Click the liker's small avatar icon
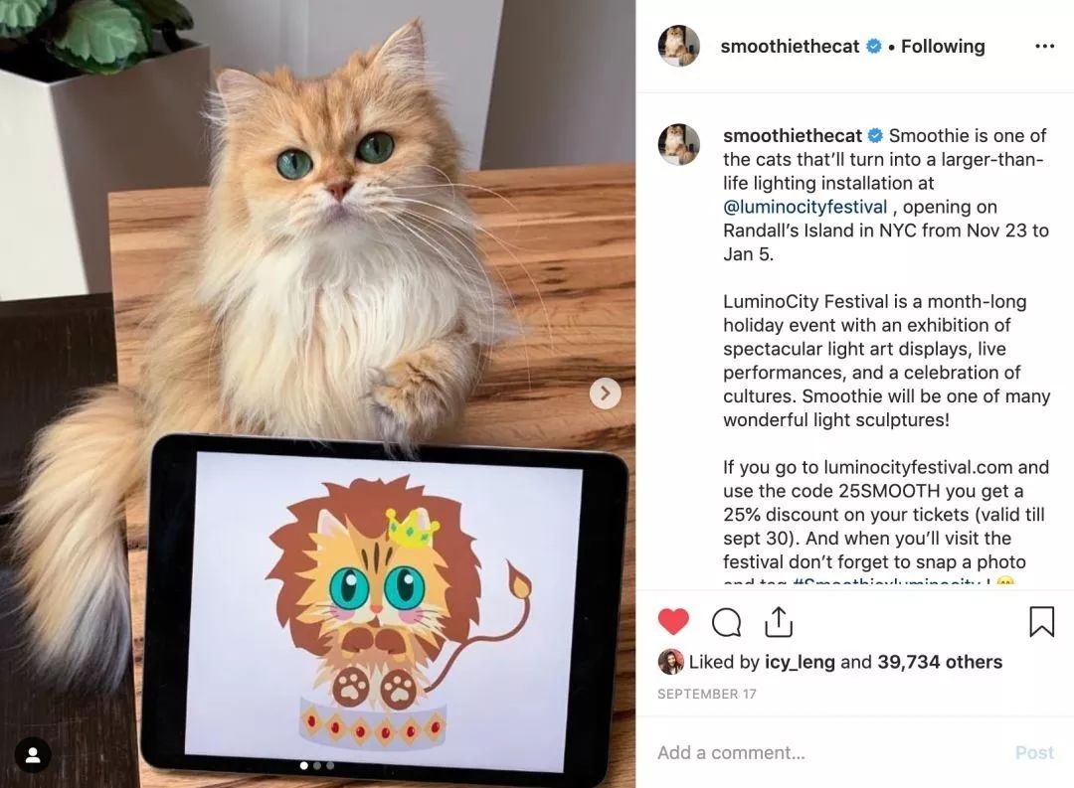The image size is (1074, 788). 670,662
